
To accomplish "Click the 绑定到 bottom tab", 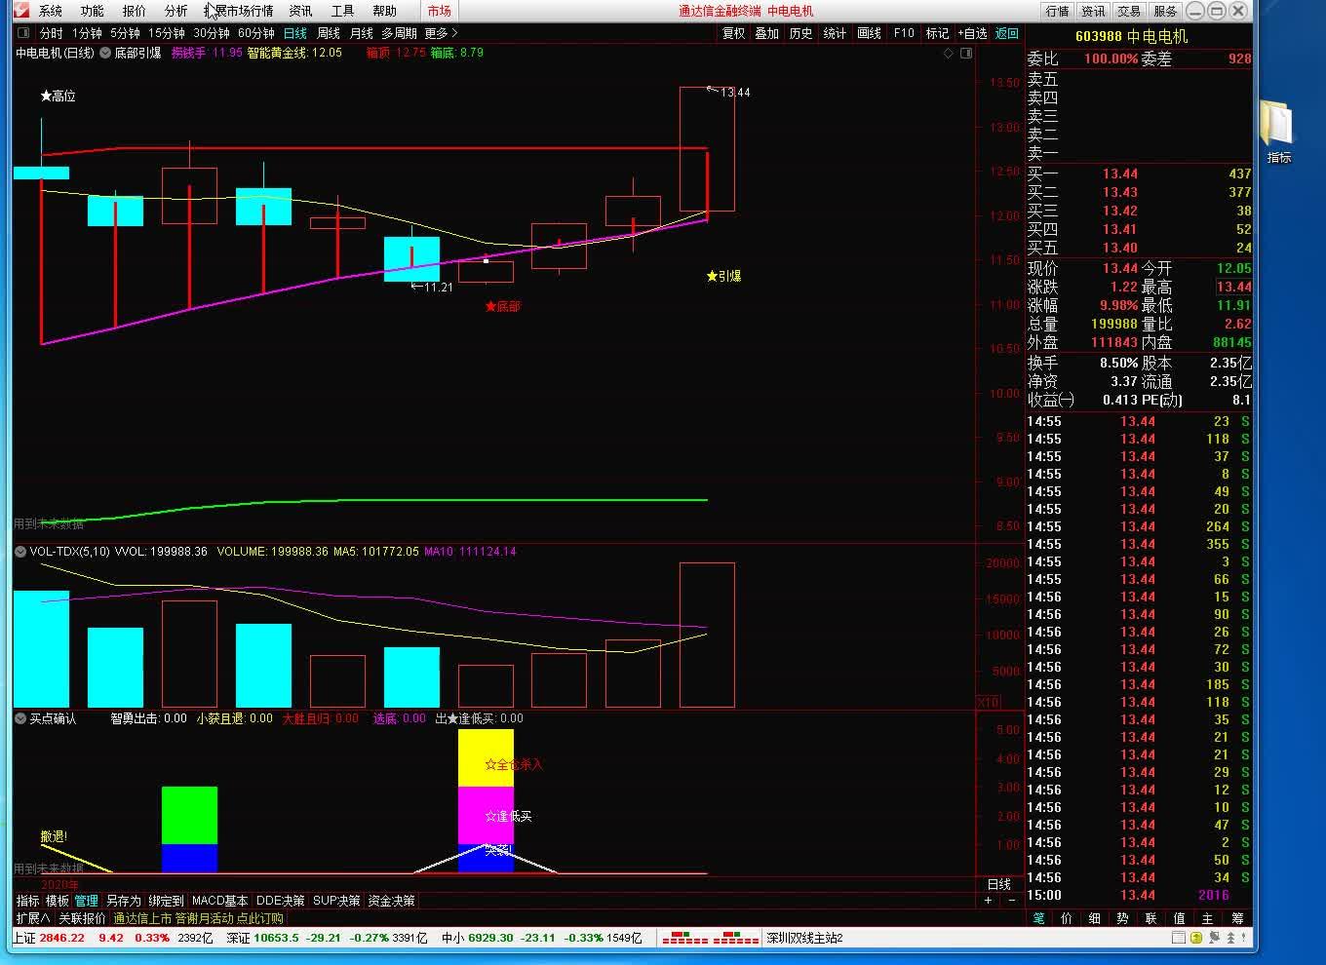I will point(166,901).
